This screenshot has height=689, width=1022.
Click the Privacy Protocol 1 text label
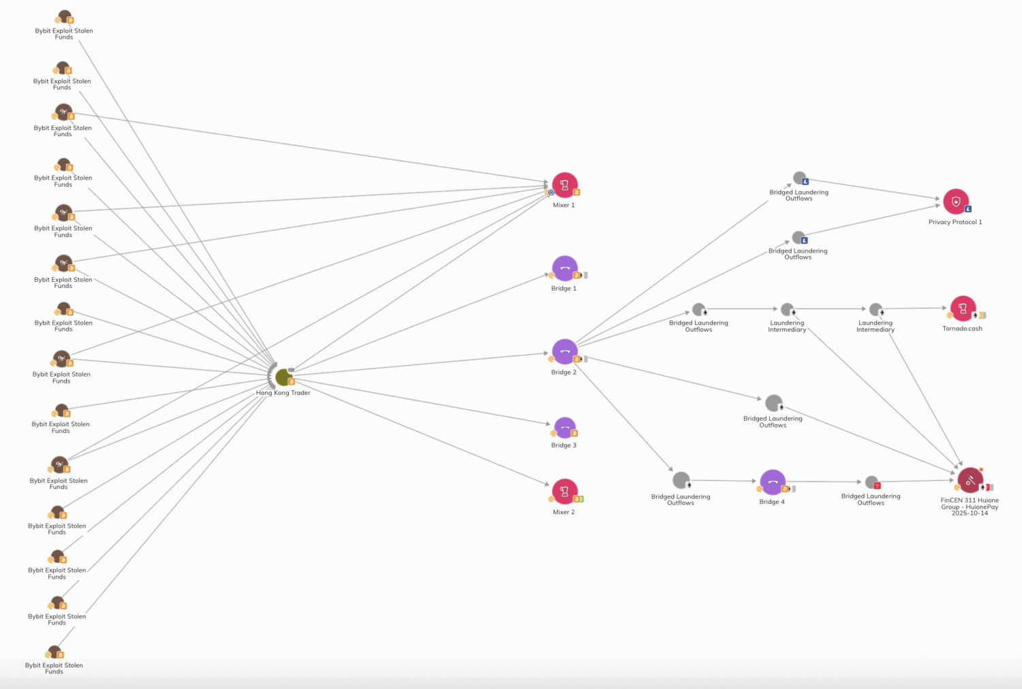click(955, 222)
